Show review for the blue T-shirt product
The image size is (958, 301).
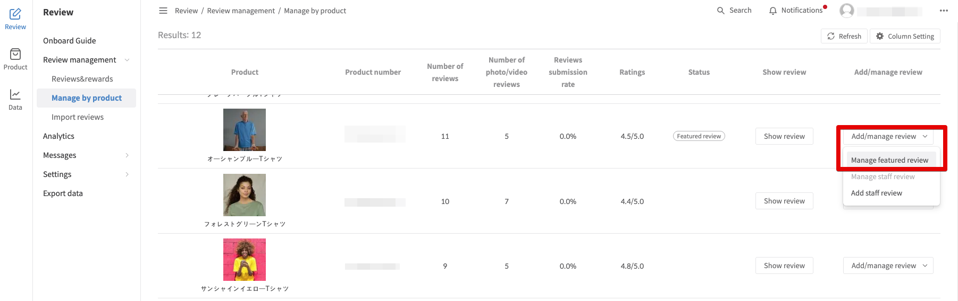[784, 136]
